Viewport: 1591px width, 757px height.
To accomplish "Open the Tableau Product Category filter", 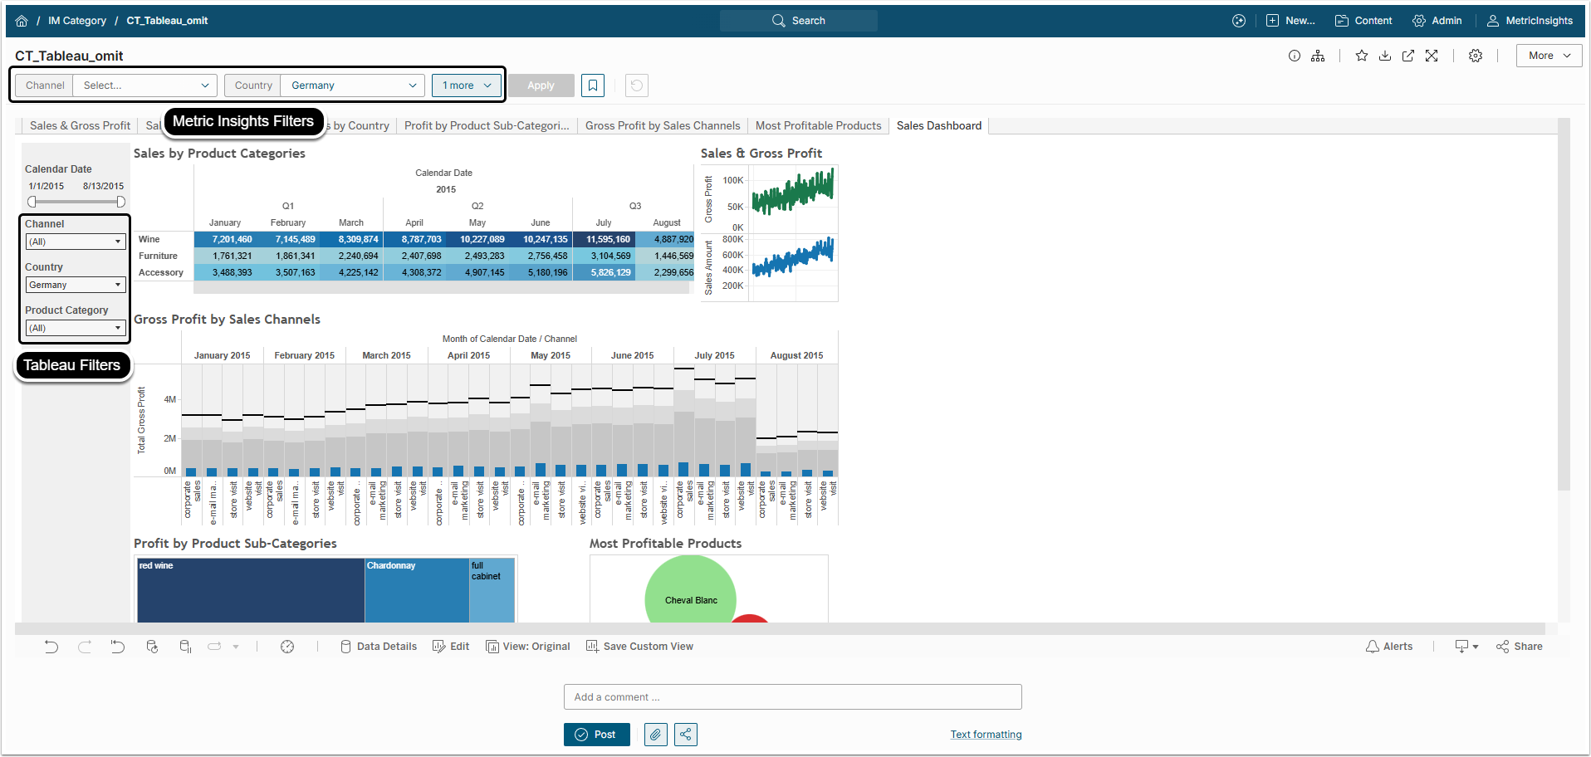I will point(75,328).
